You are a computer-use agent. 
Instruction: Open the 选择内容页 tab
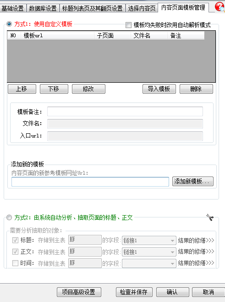(142, 8)
